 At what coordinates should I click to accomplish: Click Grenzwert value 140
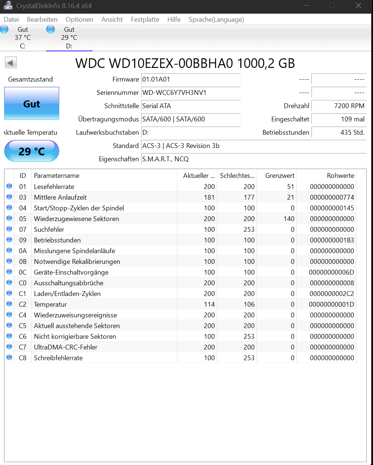(x=289, y=219)
